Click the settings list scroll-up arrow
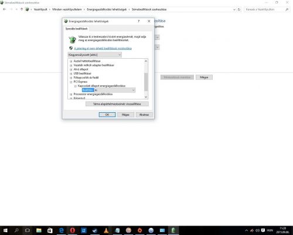 point(146,61)
